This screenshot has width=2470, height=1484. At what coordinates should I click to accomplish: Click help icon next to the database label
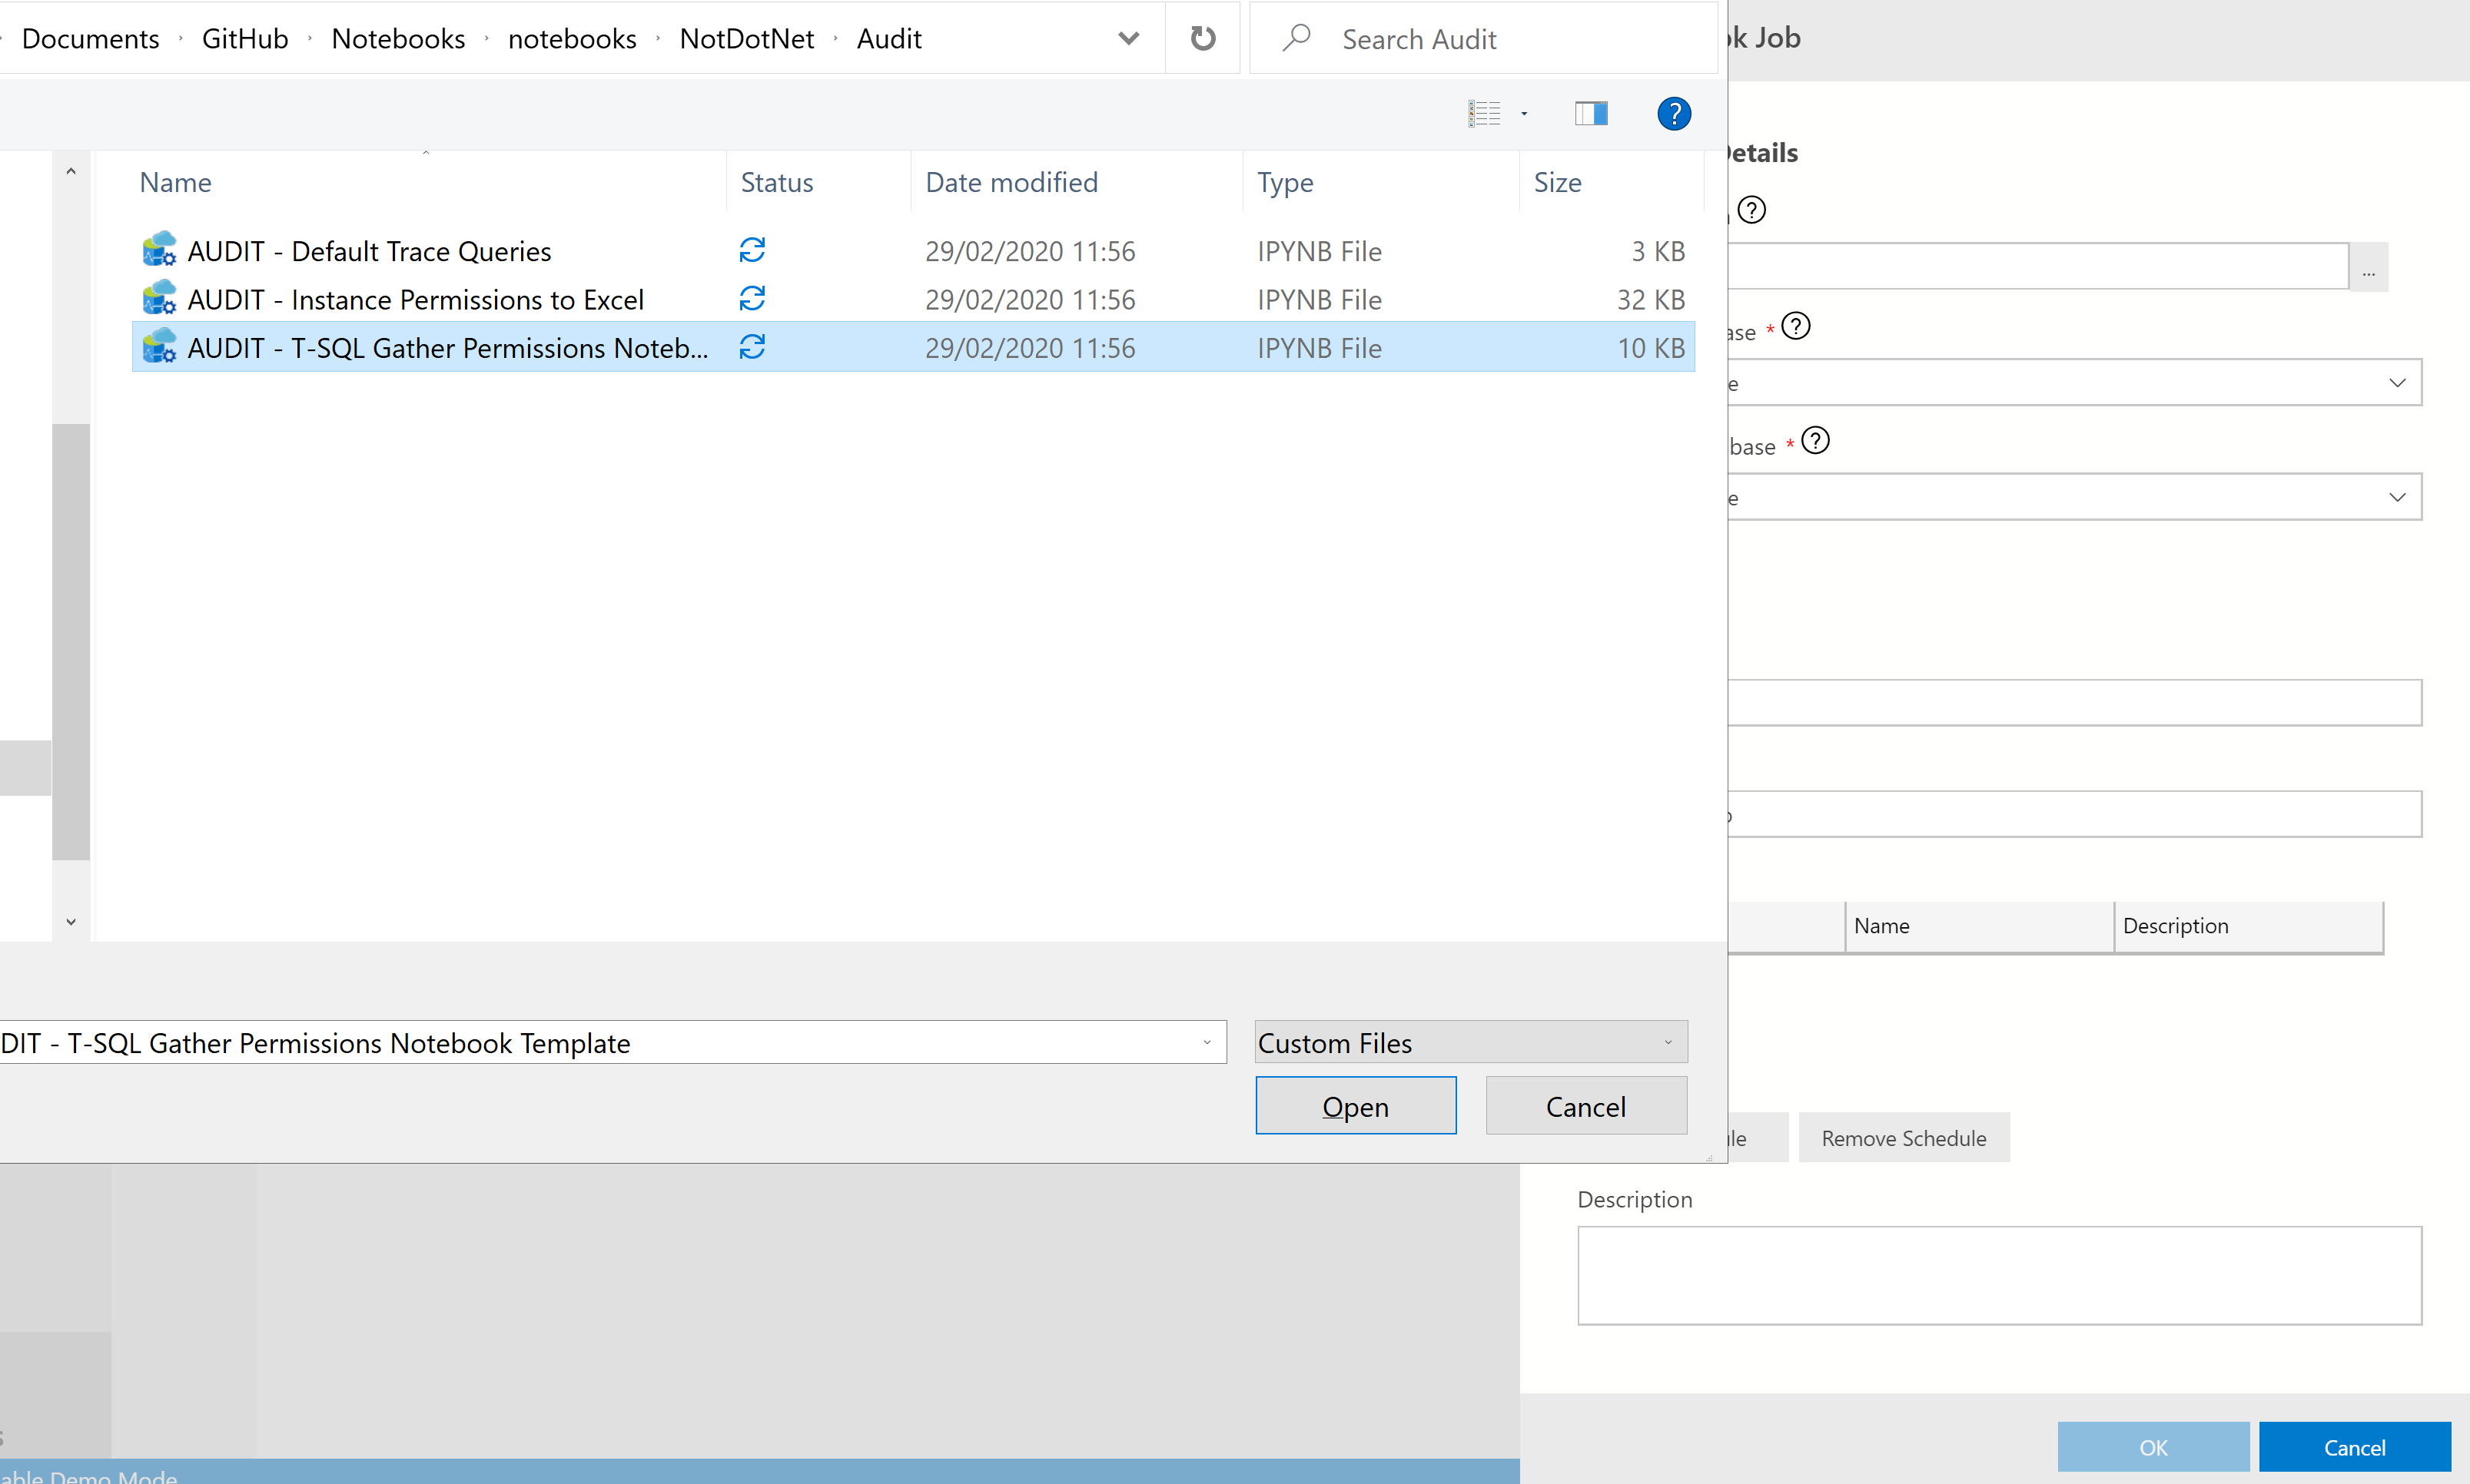1814,441
